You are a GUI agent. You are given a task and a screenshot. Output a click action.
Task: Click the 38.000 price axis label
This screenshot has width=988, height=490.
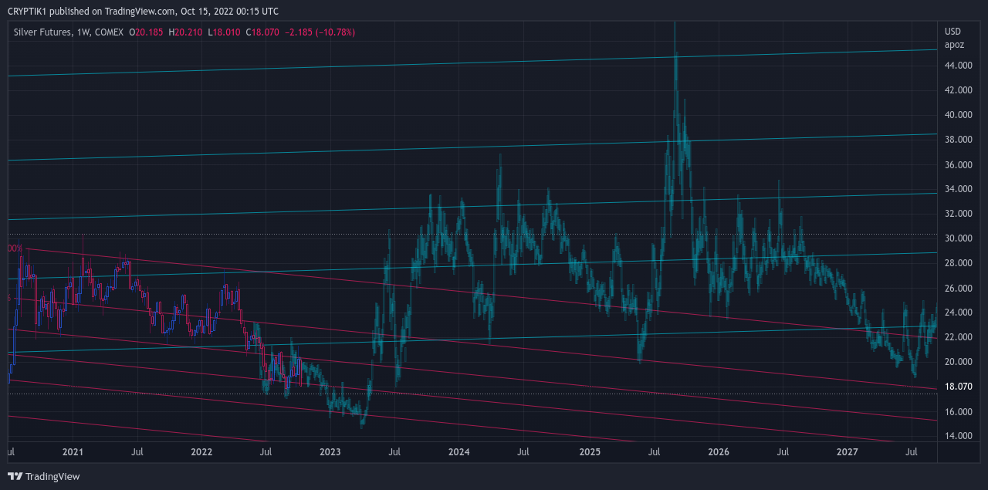[959, 140]
